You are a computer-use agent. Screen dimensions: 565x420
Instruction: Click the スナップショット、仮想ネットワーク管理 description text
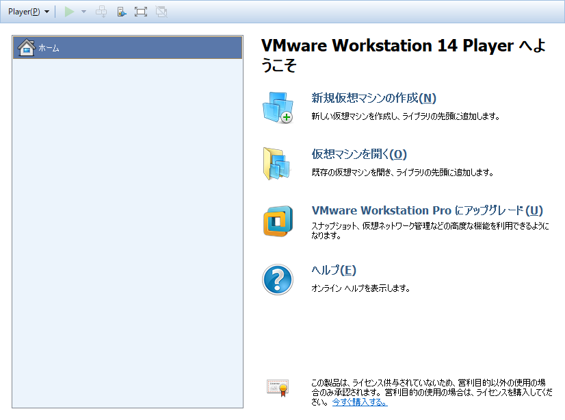430,231
